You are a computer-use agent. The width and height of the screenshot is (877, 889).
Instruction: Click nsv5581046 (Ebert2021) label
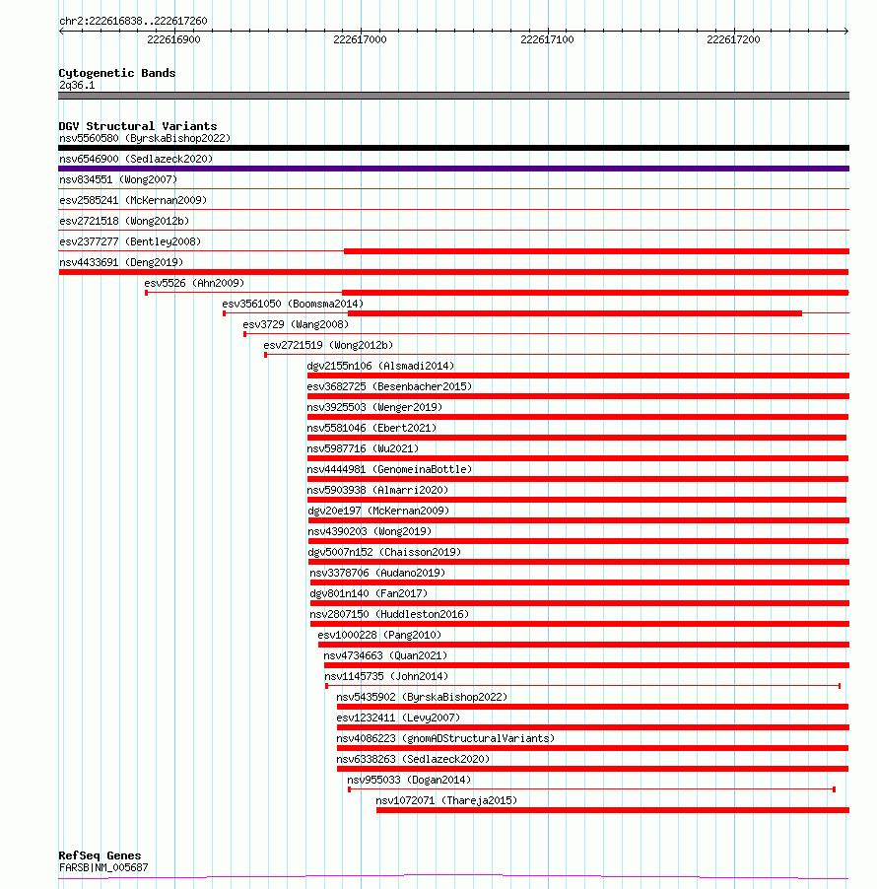[371, 428]
